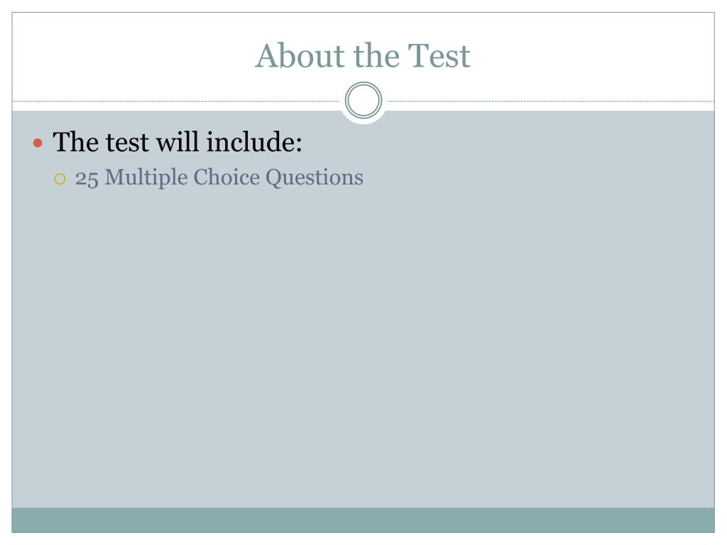Click the word "the" in the slide title
Viewport: 727px width, 545px height.
point(376,55)
